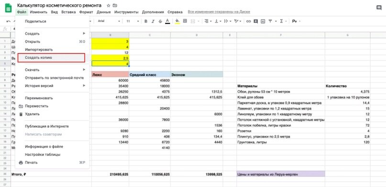This screenshot has height=187, width=386.
Task: Select the total cell 210495,625
Action: tap(110, 174)
